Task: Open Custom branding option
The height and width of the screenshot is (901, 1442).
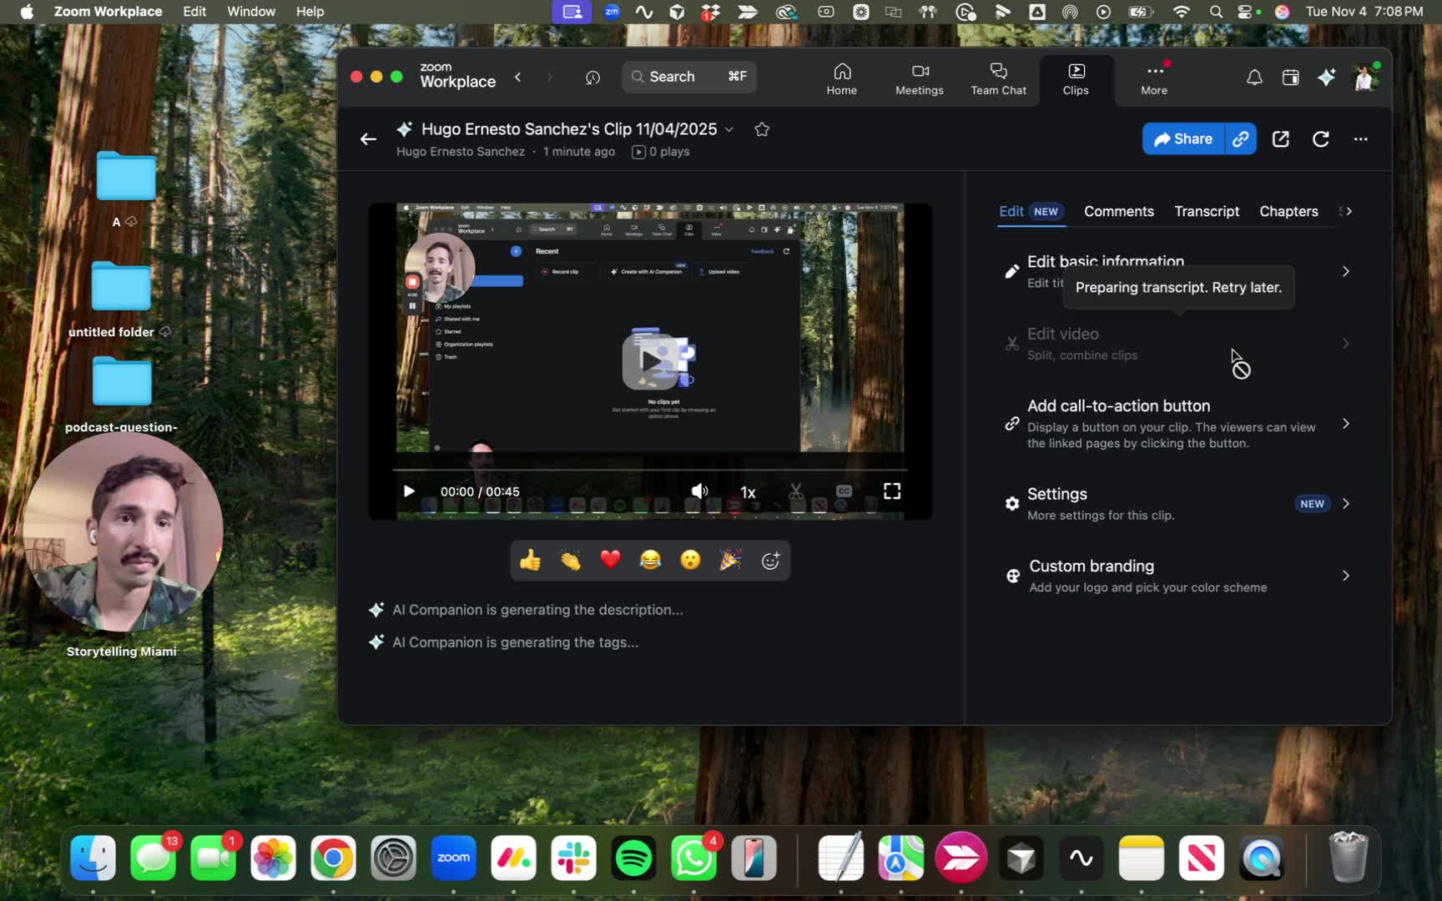Action: [x=1177, y=576]
